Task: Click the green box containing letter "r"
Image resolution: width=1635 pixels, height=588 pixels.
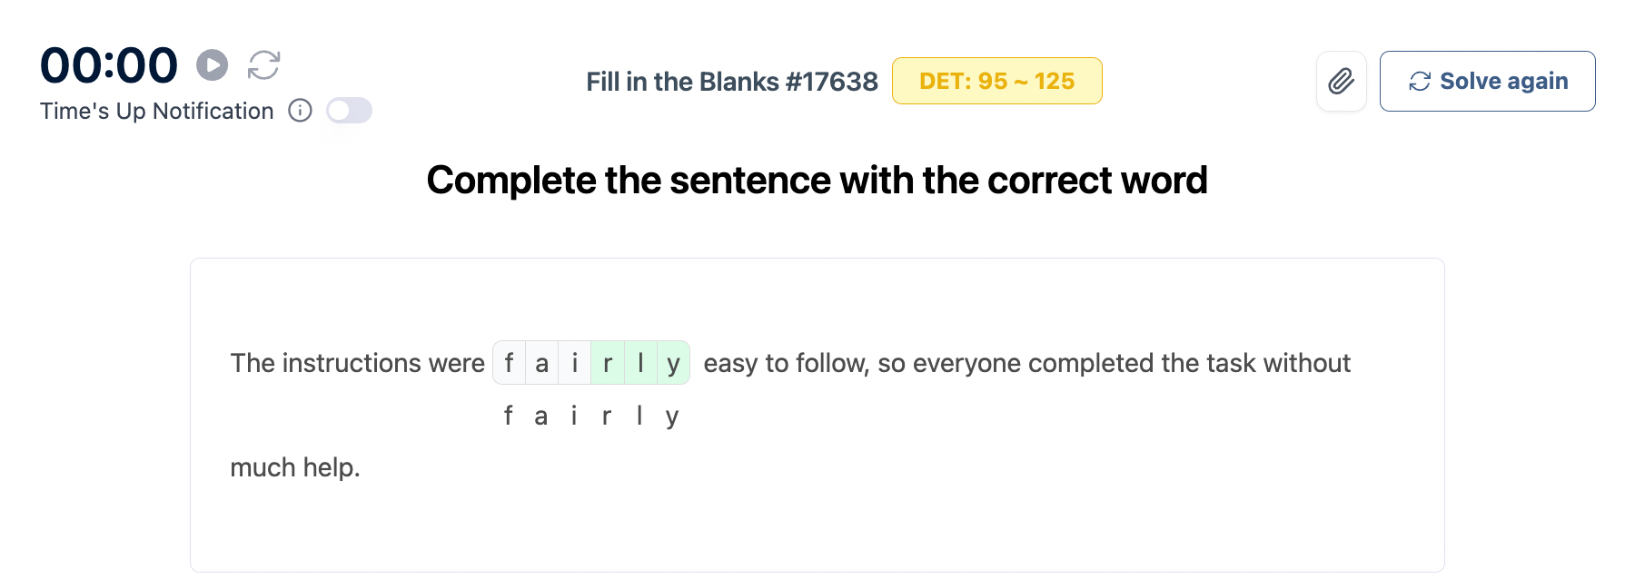Action: (608, 363)
